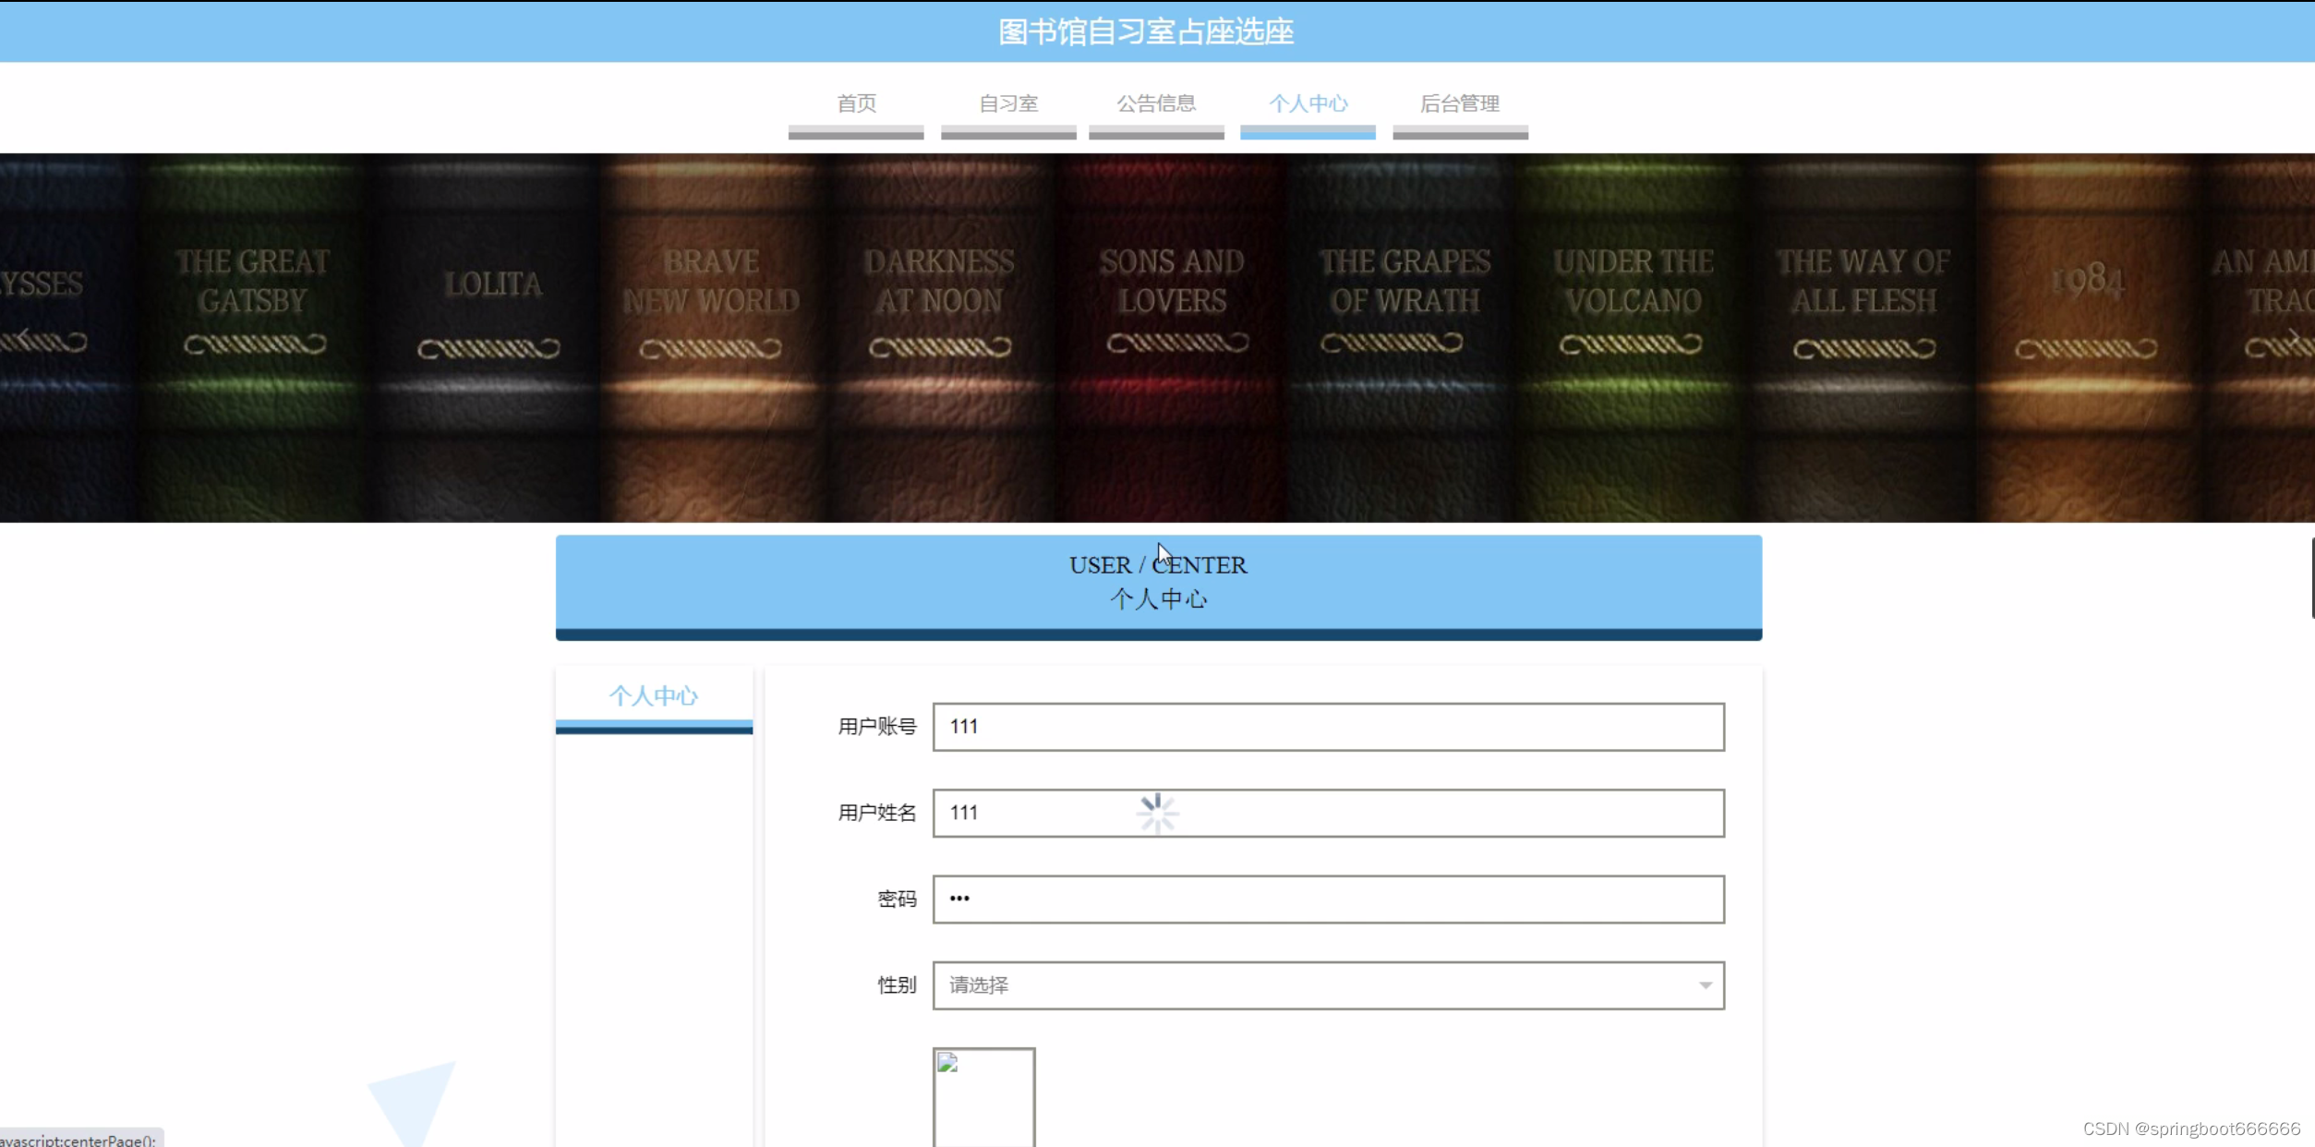Open the 首页 navigation tab
Image resolution: width=2315 pixels, height=1147 pixels.
tap(856, 103)
